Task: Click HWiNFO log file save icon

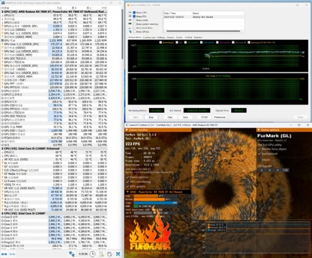Action: click(101, 254)
